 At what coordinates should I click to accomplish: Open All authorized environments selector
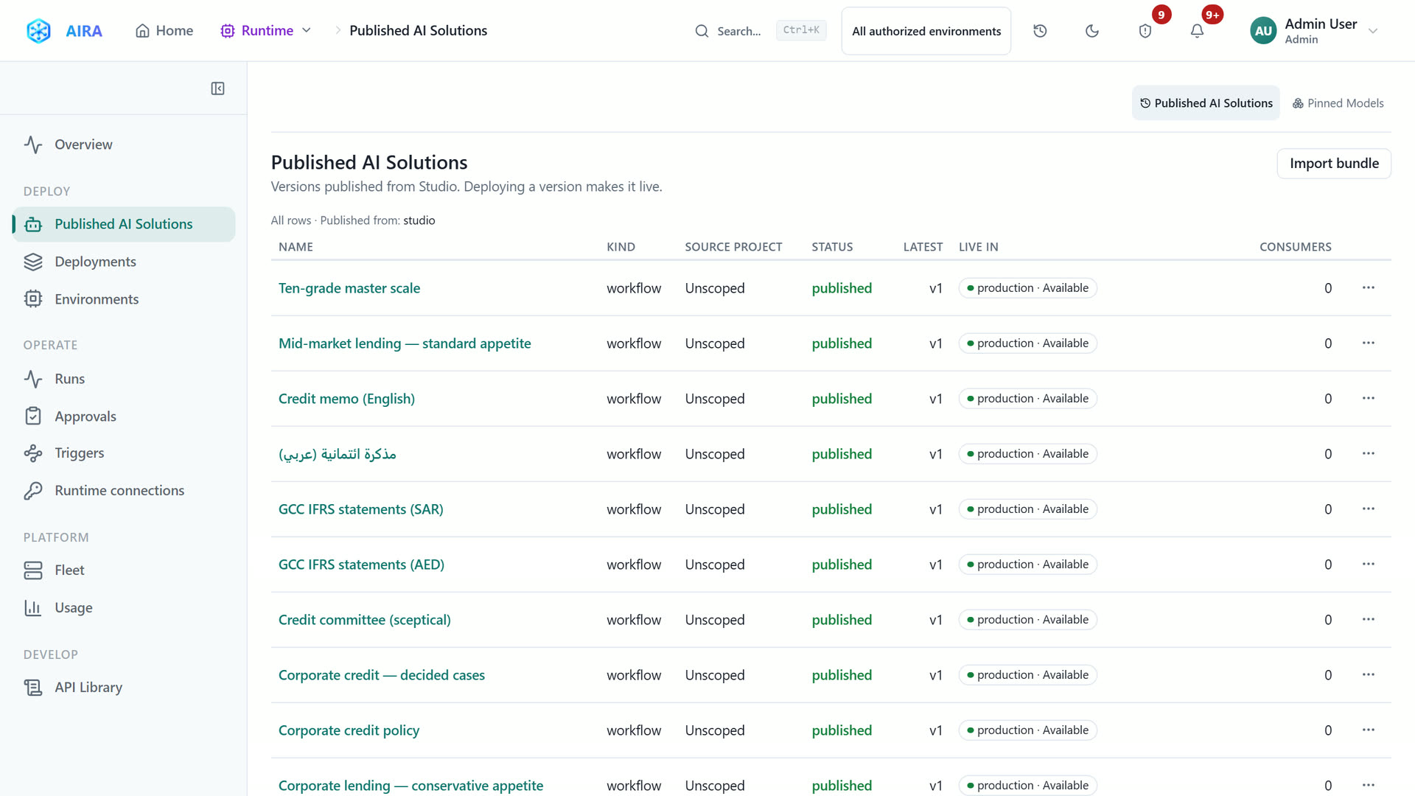tap(926, 31)
